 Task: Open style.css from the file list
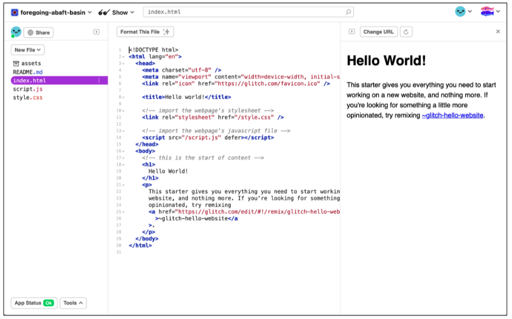click(x=28, y=98)
